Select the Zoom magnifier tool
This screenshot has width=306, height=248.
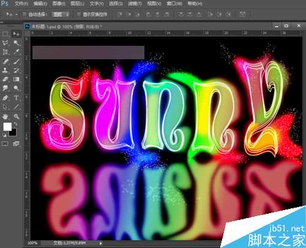[x=16, y=116]
